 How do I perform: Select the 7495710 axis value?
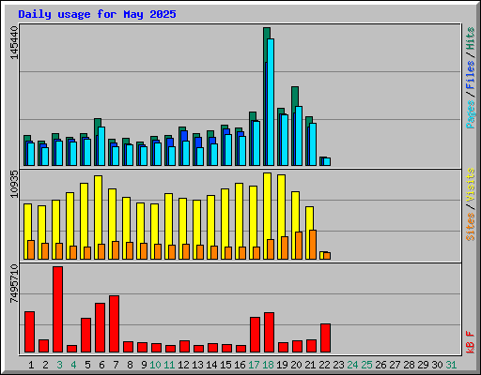coord(14,284)
